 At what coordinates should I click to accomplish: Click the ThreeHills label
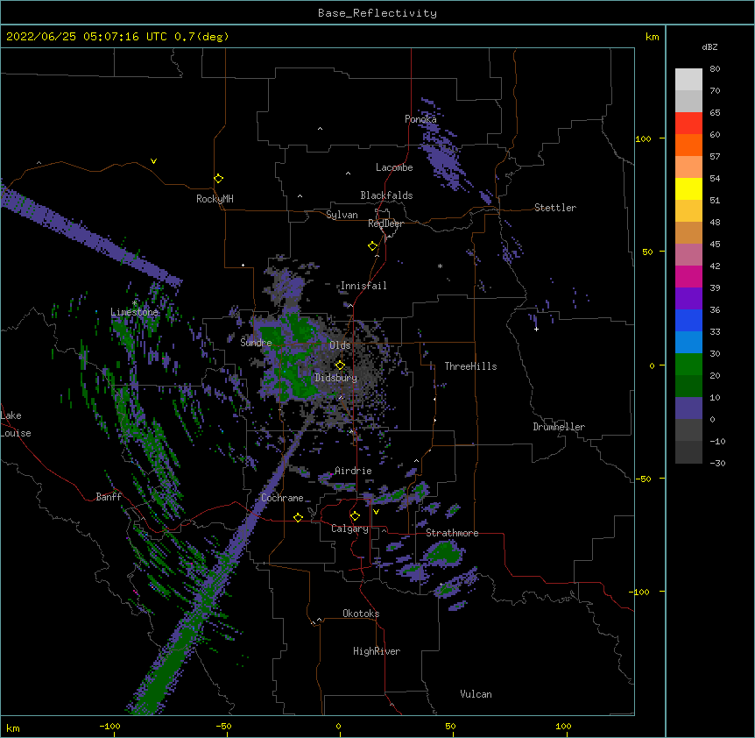[470, 366]
